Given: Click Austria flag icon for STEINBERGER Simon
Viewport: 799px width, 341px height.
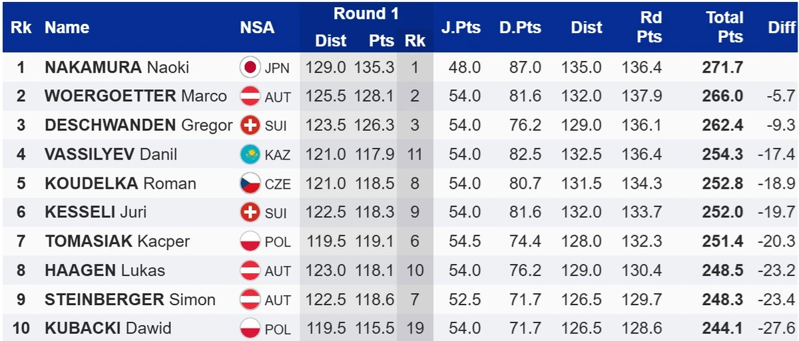Looking at the screenshot, I should [250, 300].
